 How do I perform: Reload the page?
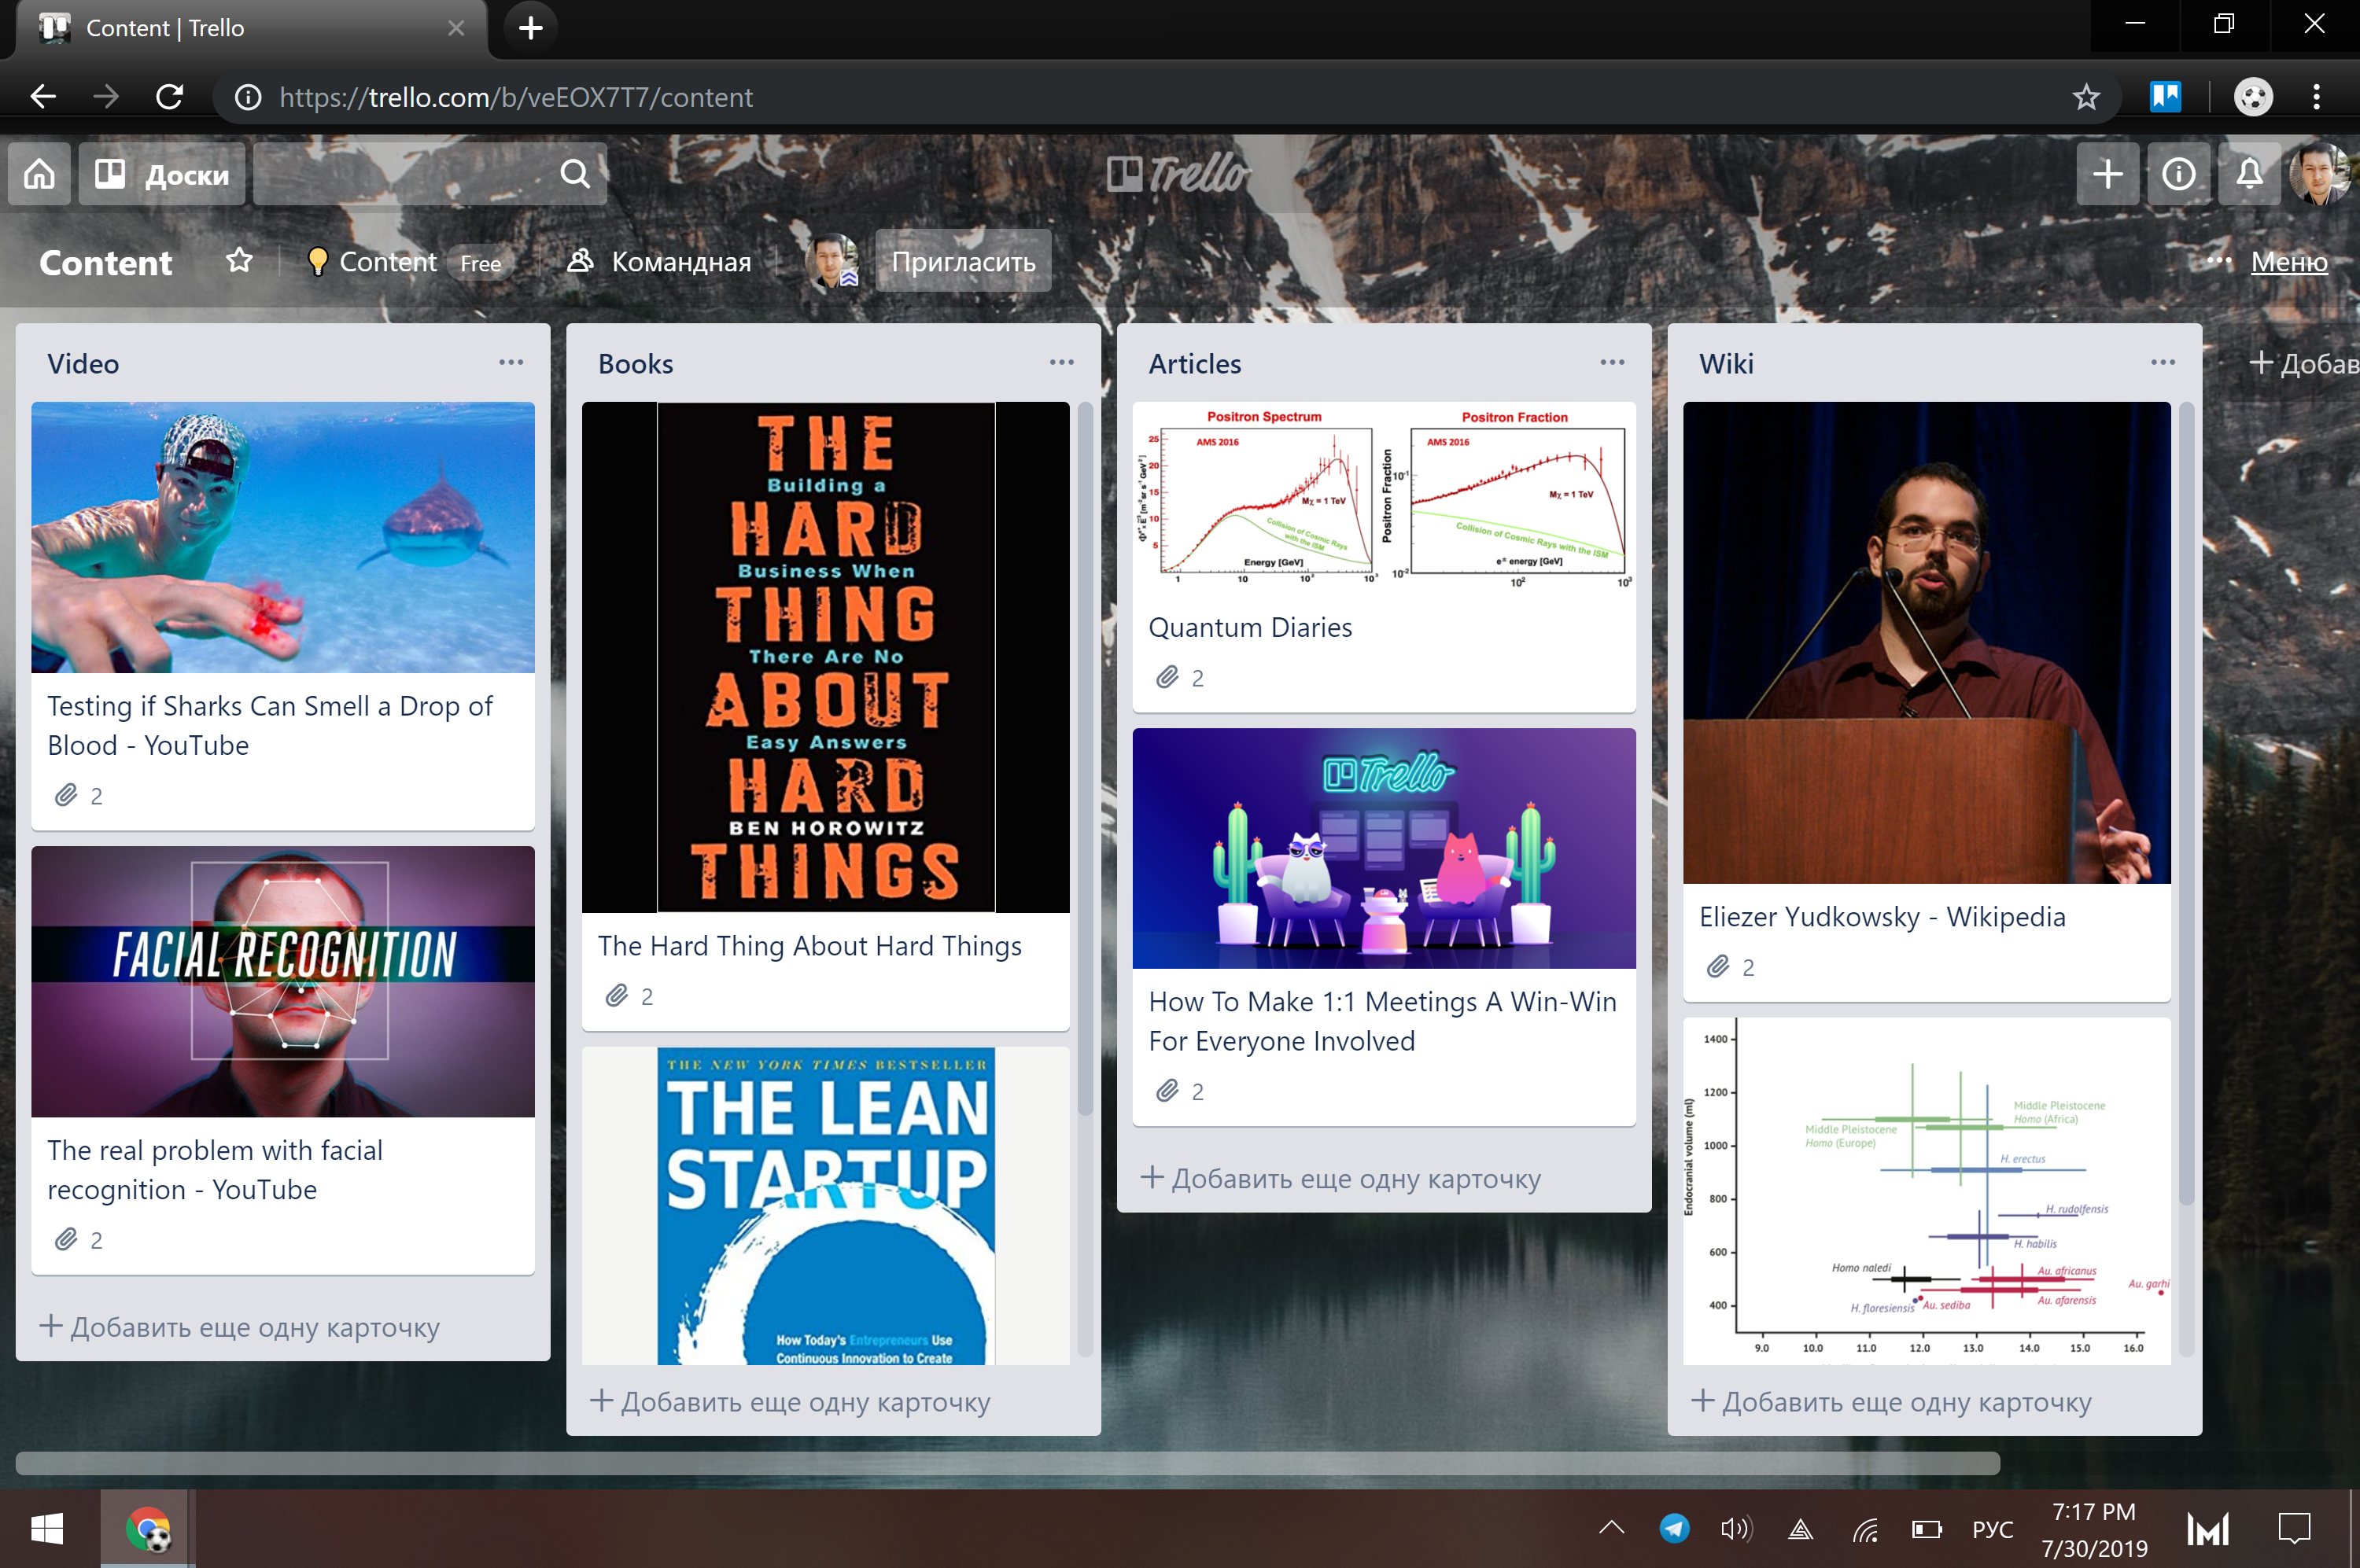169,97
